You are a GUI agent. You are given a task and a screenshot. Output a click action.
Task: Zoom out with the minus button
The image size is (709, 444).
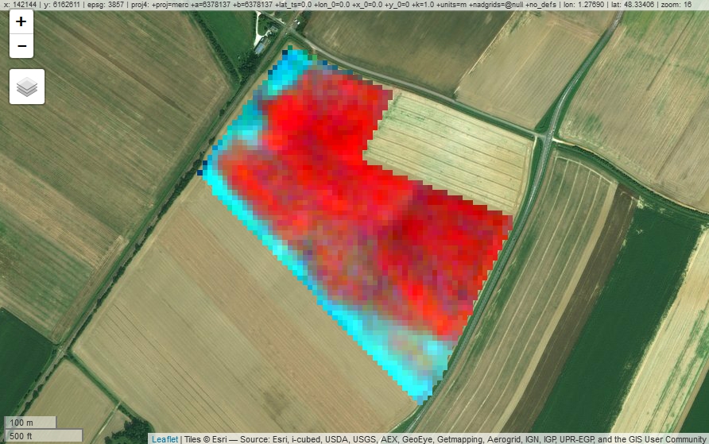click(21, 46)
